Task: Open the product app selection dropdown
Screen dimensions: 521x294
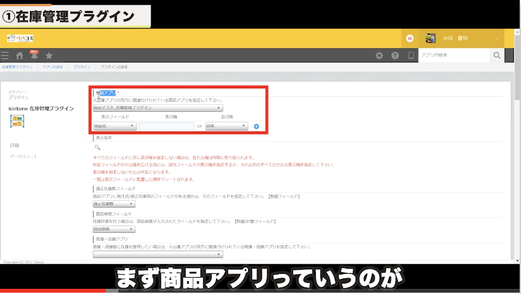Action: [158, 108]
